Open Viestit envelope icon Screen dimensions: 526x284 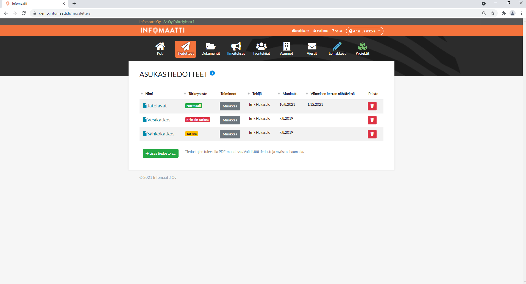tap(312, 49)
